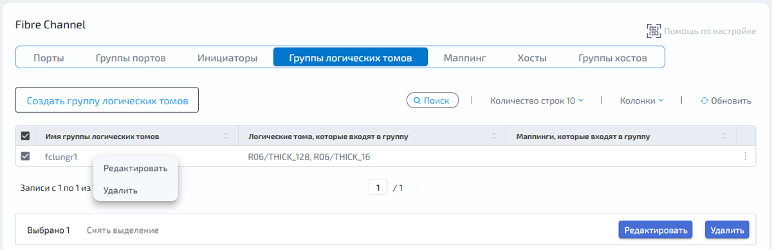This screenshot has width=772, height=249.
Task: Expand the Колонки dropdown
Action: pyautogui.click(x=641, y=100)
